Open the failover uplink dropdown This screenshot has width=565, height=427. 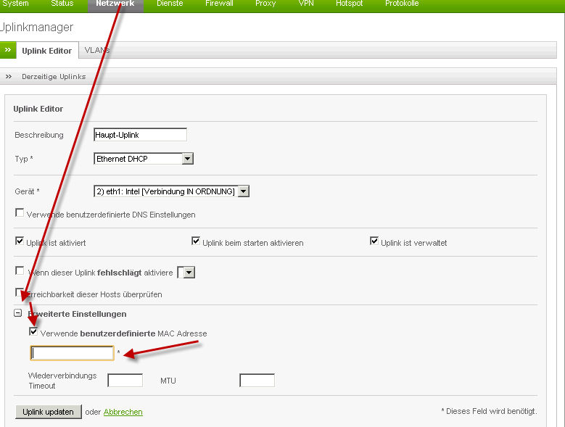click(189, 273)
